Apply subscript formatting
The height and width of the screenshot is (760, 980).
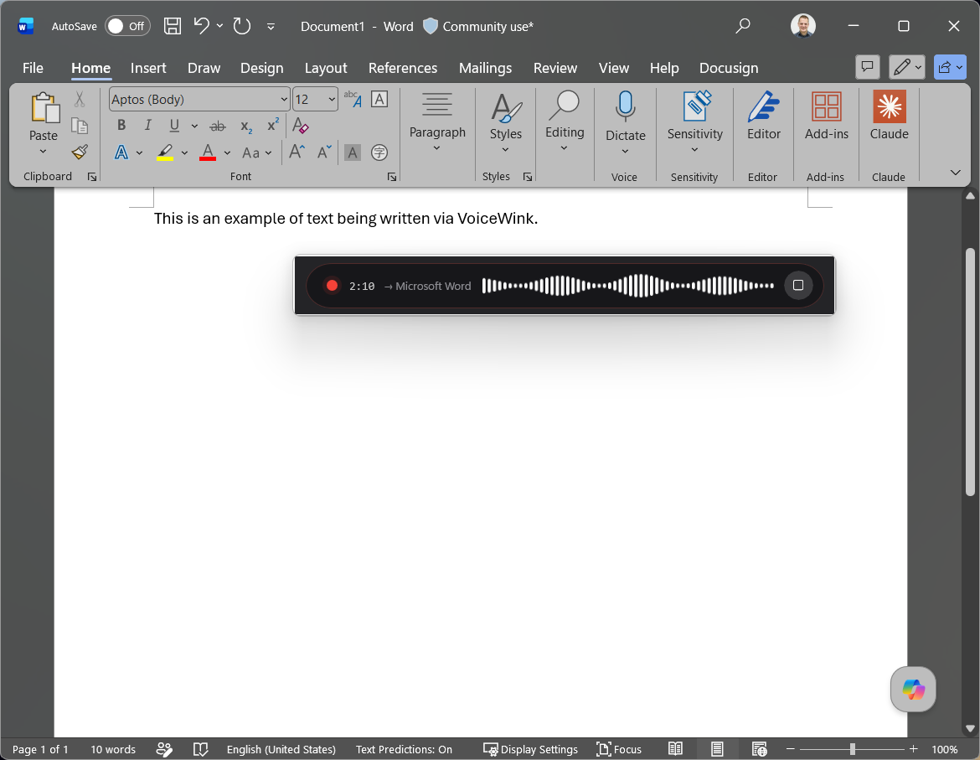[246, 127]
